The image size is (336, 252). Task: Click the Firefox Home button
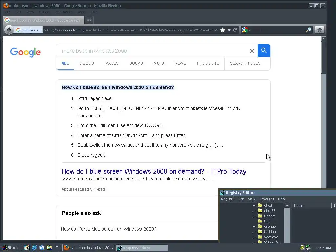click(x=319, y=30)
